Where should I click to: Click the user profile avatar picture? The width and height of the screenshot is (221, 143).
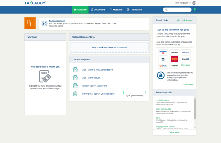(x=194, y=3)
